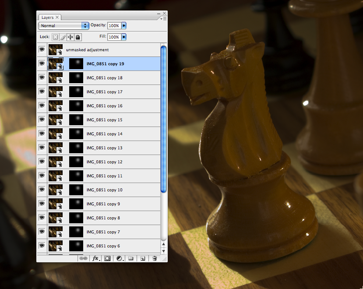
Task: Open the Layers panel options menu
Action: (x=163, y=18)
